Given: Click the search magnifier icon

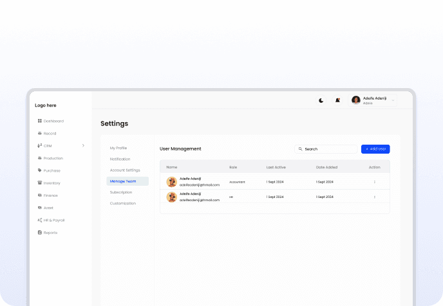Looking at the screenshot, I should 300,149.
